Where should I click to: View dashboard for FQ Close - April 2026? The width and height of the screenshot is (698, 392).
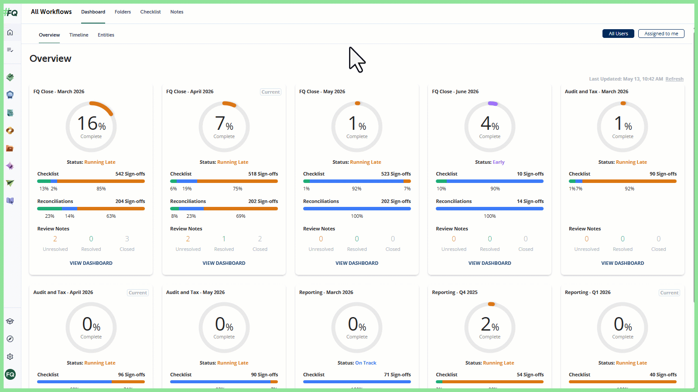[x=224, y=263]
